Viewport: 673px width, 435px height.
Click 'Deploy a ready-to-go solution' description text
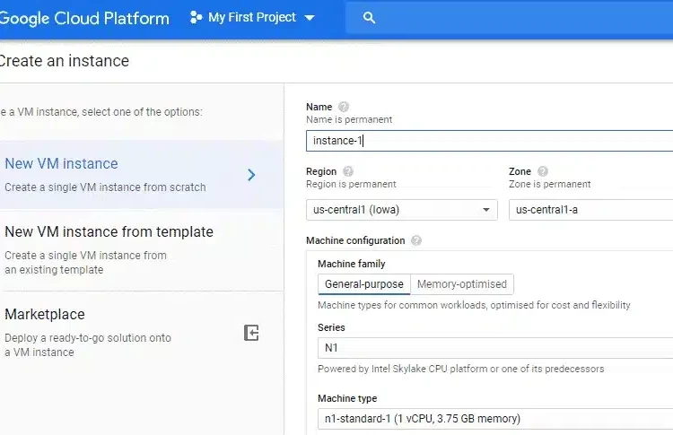pyautogui.click(x=88, y=345)
